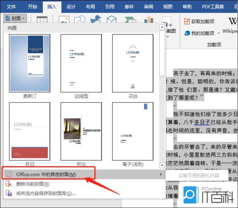
Task: Click the 内置 section header
Action: coord(12,28)
